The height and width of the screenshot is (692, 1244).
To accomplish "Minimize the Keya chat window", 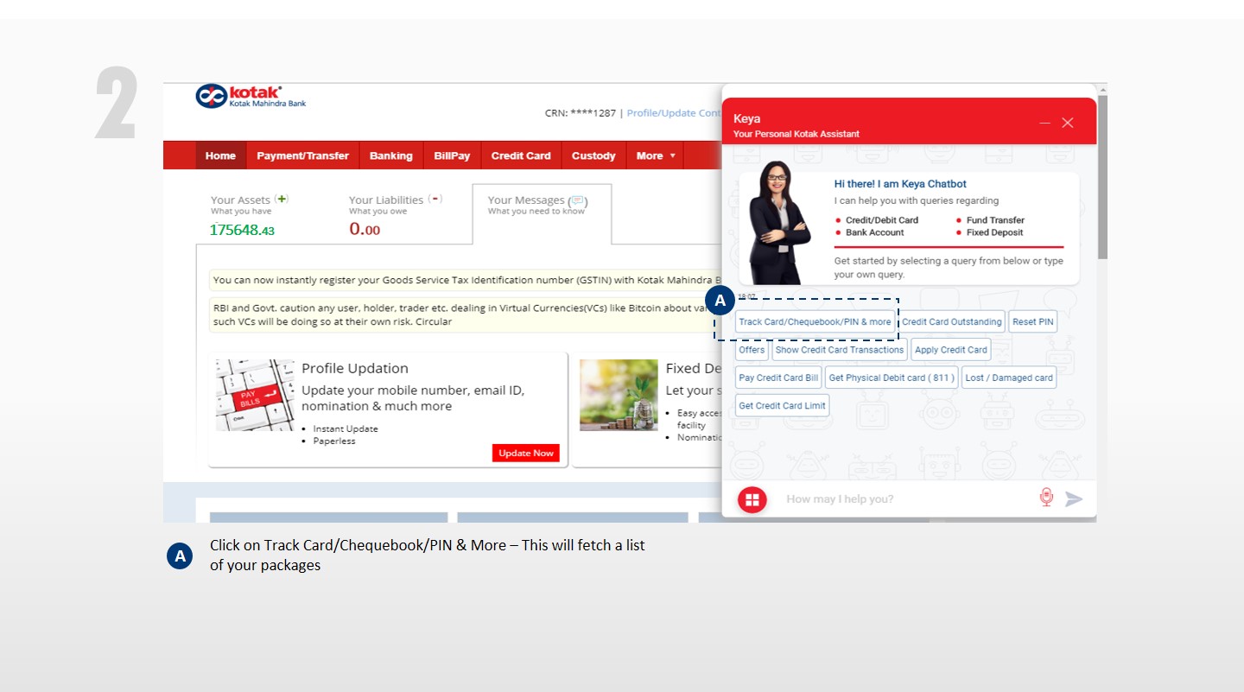I will click(x=1044, y=124).
